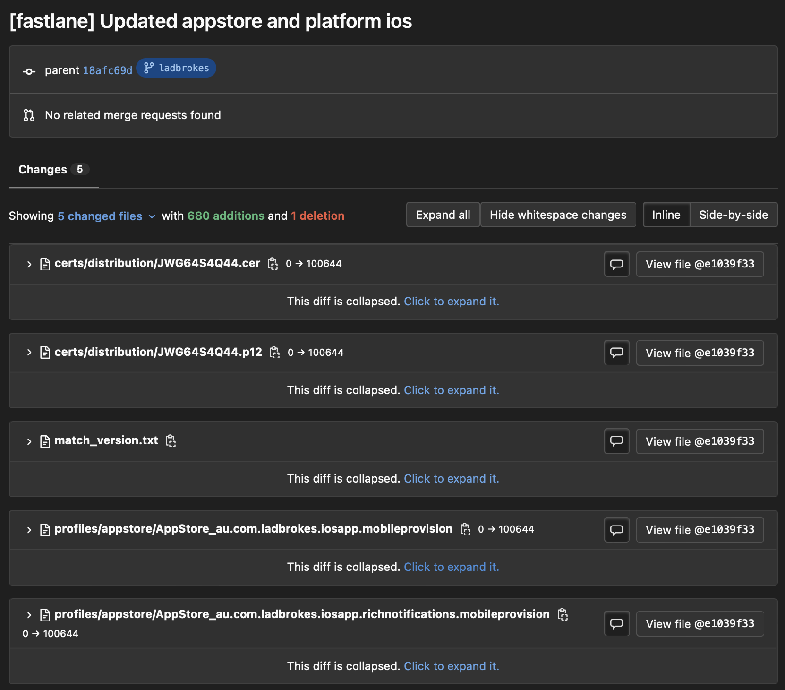Screen dimensions: 785x690
Task: Comment on JWG64S4Q44.cer file
Action: click(617, 264)
